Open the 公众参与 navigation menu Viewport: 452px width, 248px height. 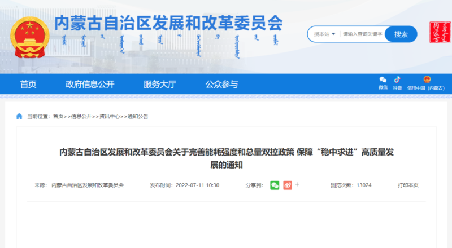(x=221, y=85)
